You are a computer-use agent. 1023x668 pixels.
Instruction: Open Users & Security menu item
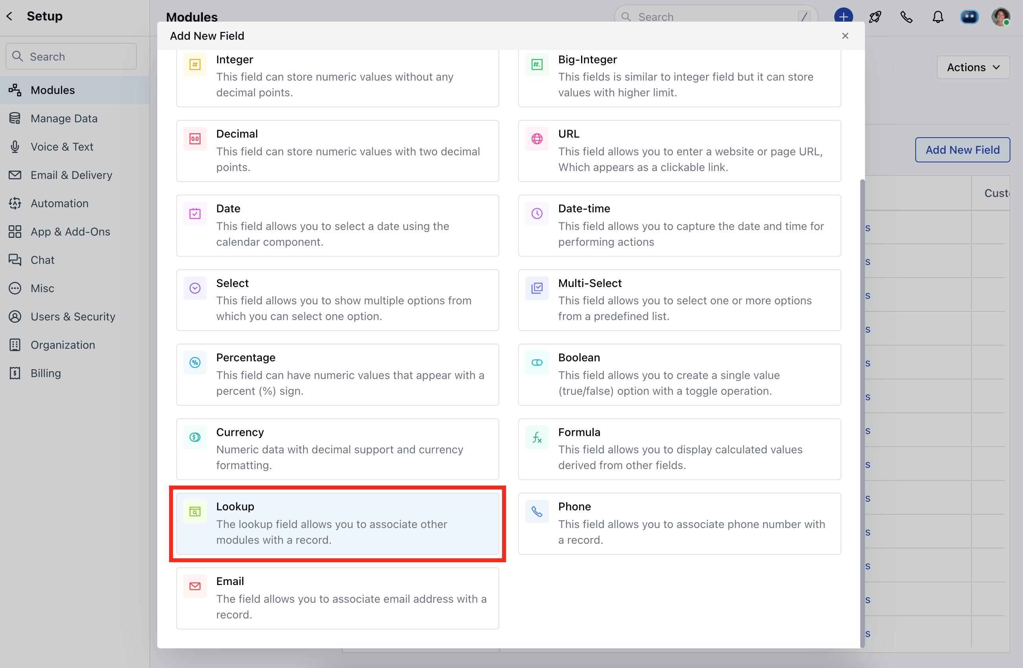pyautogui.click(x=73, y=317)
